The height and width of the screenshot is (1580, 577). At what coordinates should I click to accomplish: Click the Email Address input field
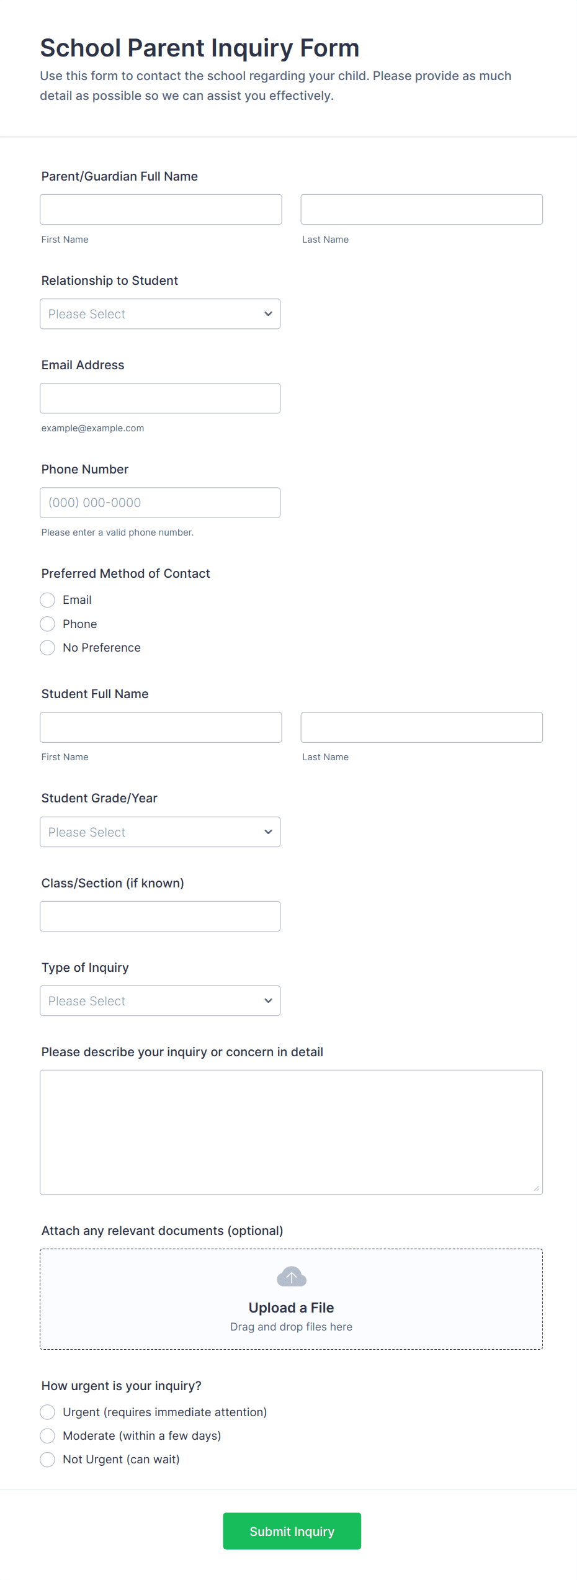[x=160, y=398]
